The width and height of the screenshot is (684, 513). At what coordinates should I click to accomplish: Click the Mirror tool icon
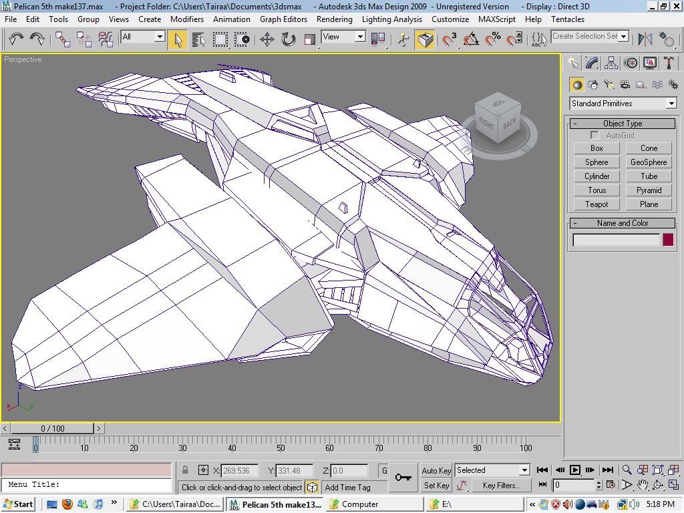point(645,39)
